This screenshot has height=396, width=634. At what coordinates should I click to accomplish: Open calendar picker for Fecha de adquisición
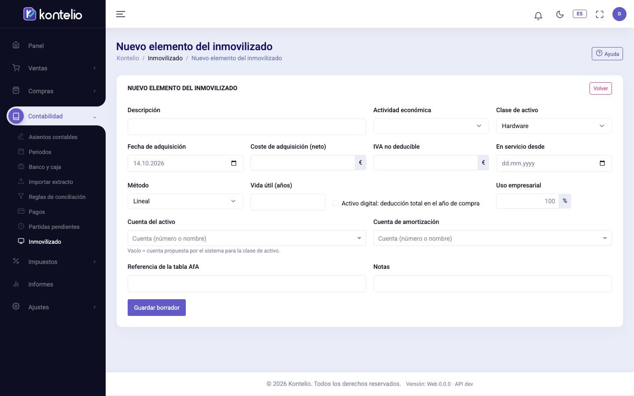click(x=234, y=163)
